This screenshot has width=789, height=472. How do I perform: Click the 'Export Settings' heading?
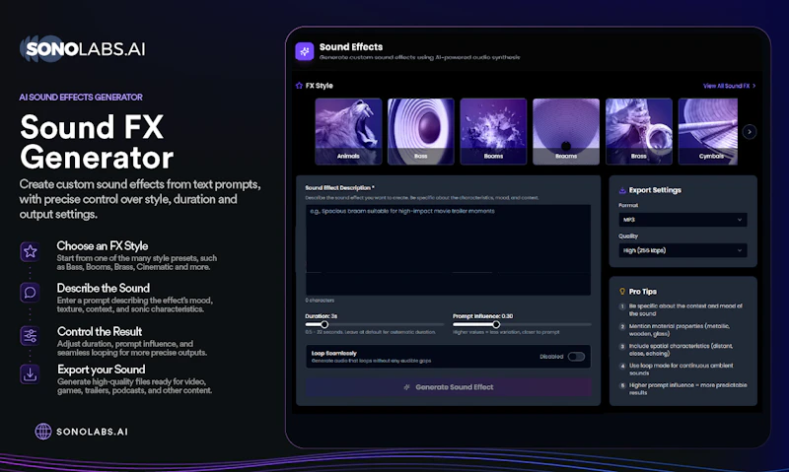[x=655, y=190]
